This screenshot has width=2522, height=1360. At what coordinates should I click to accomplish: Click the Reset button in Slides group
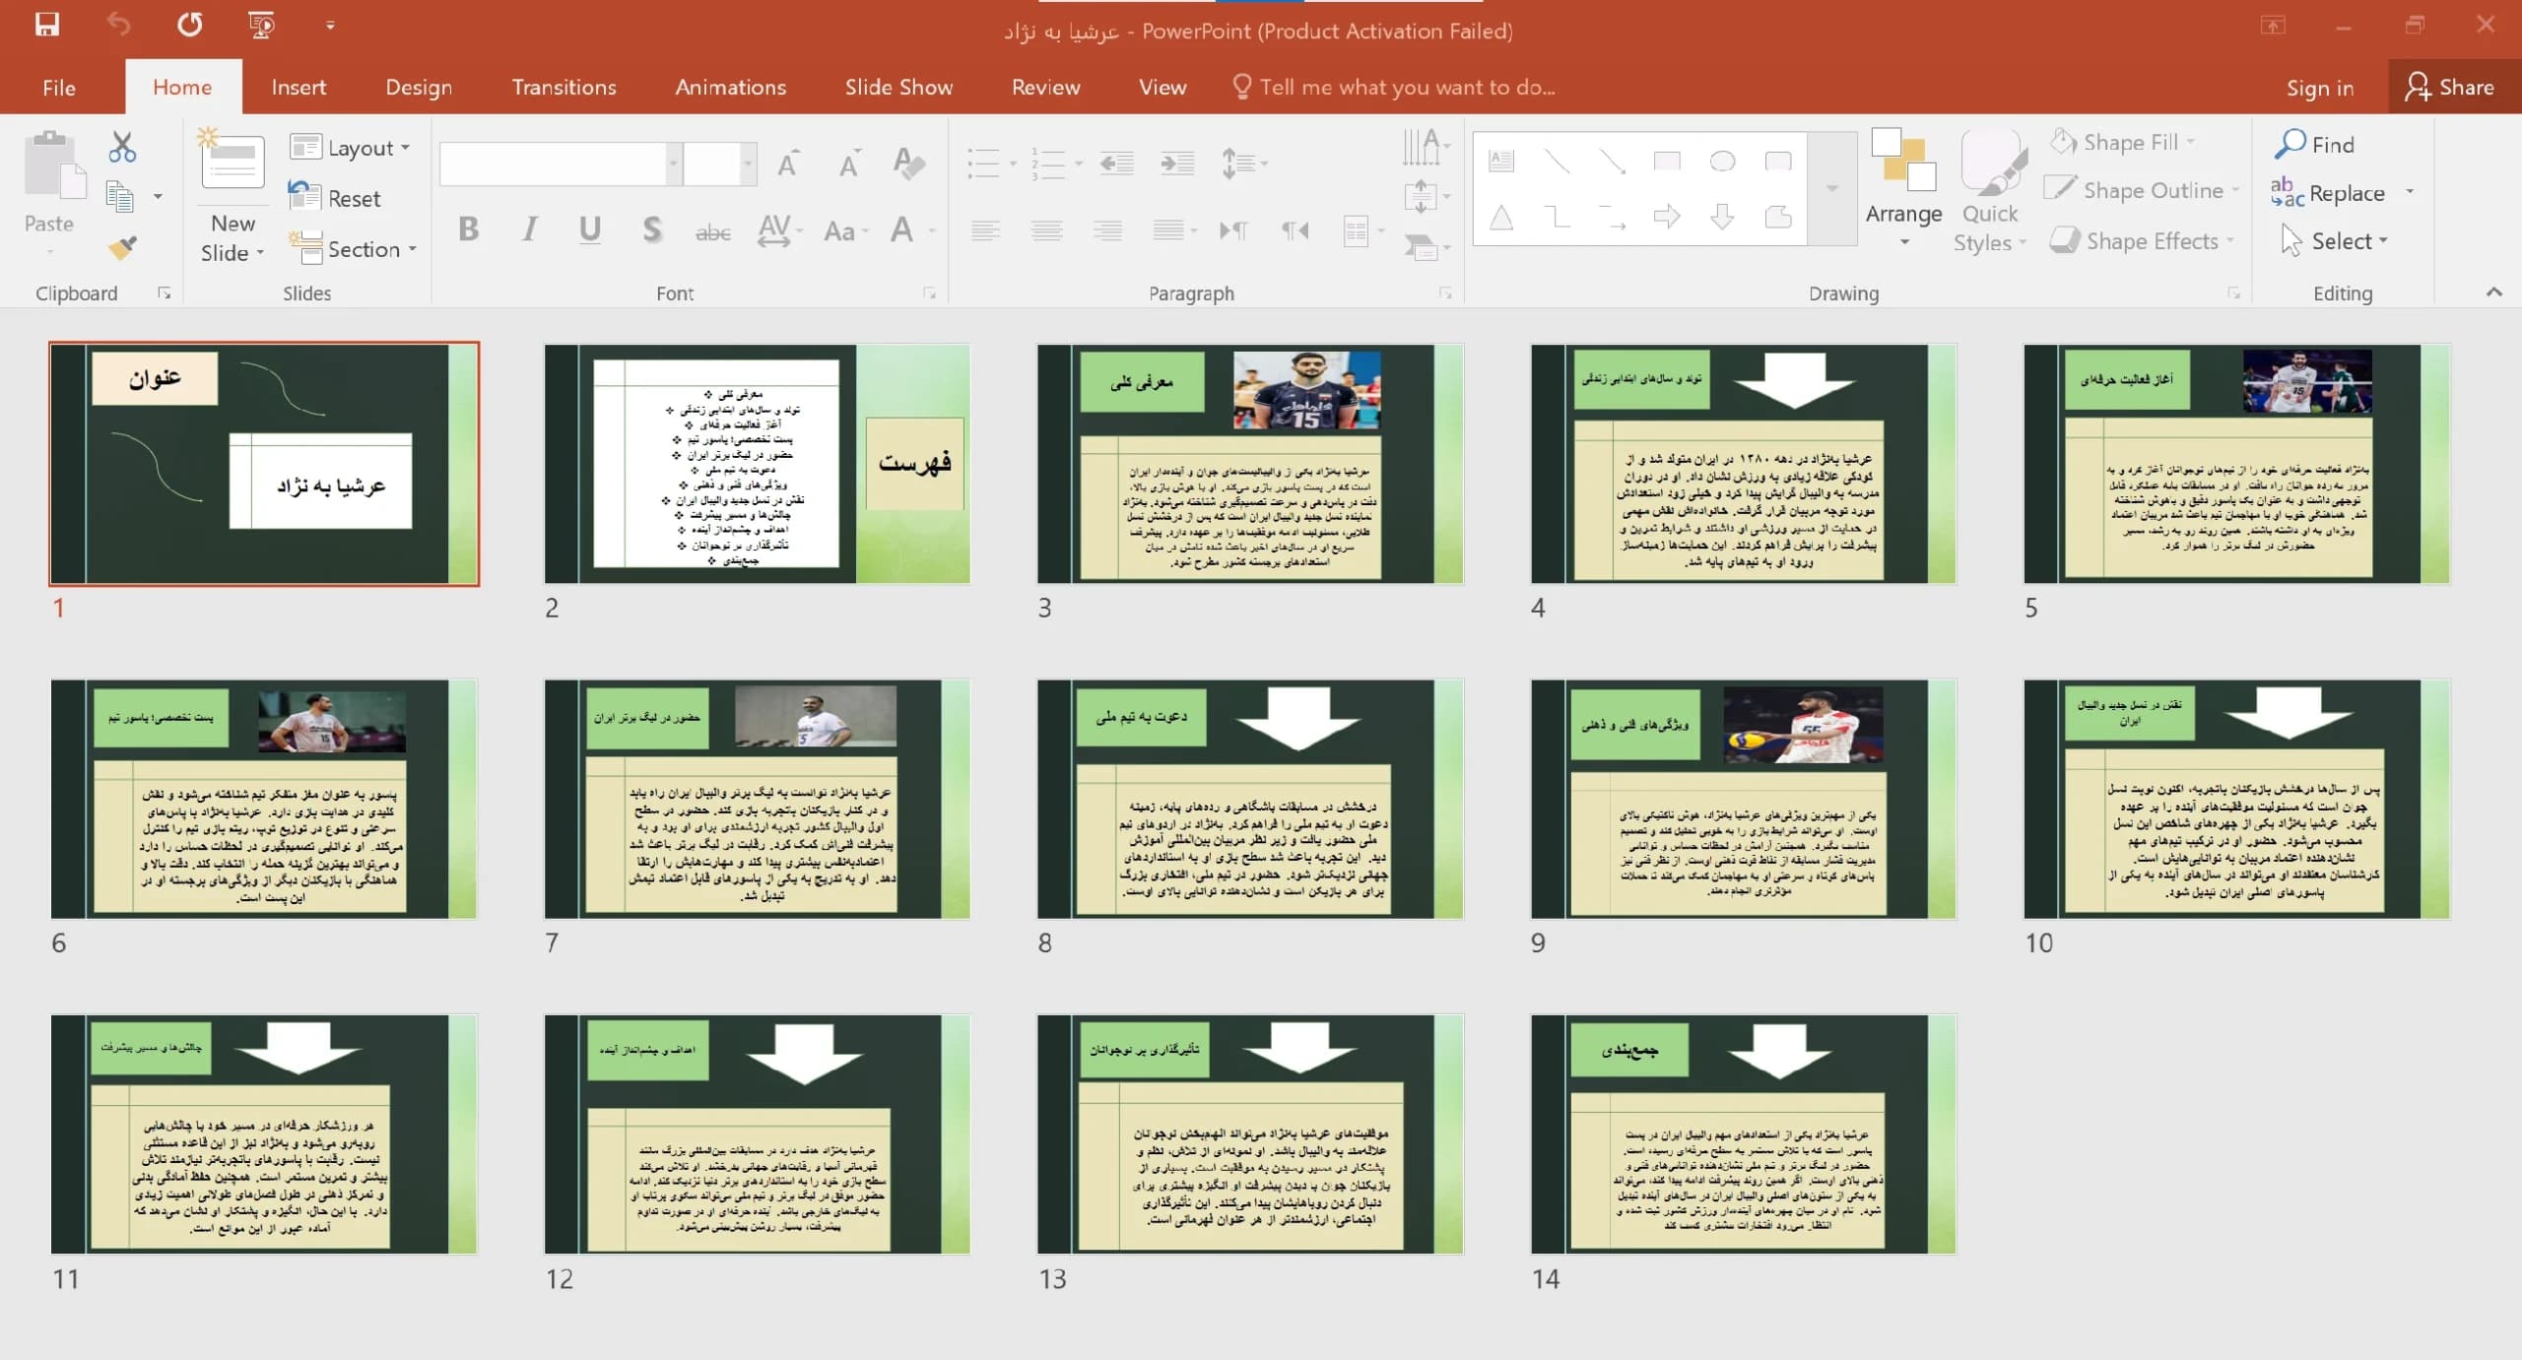tap(335, 198)
